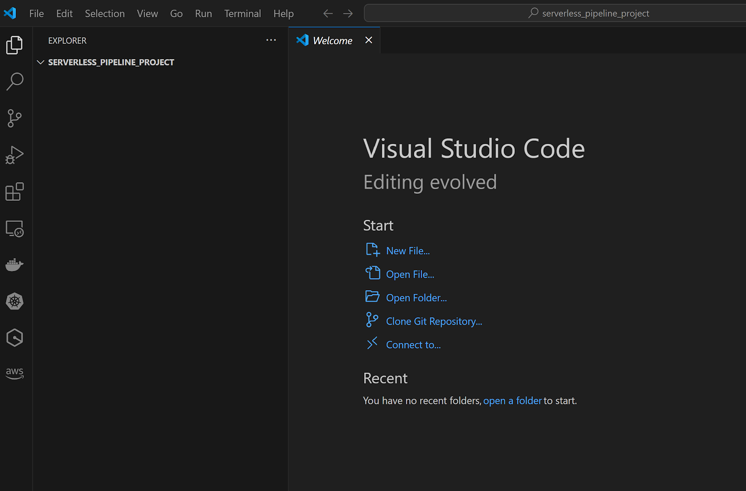Screen dimensions: 746x491
Task: Click the New File icon under Start
Action: coord(373,250)
